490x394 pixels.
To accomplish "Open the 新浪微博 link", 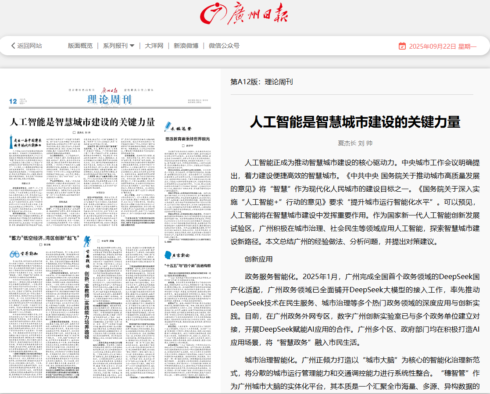I will (186, 46).
